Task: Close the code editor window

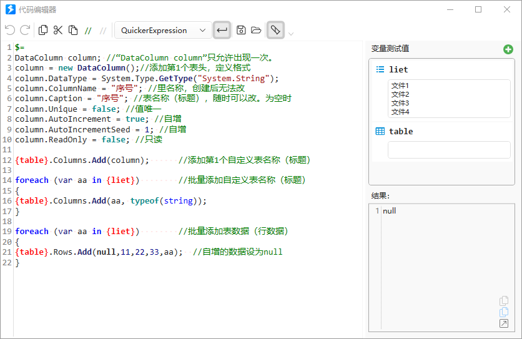Action: coord(506,9)
